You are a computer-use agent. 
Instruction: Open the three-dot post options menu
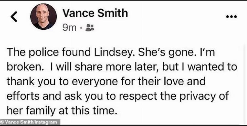point(231,17)
